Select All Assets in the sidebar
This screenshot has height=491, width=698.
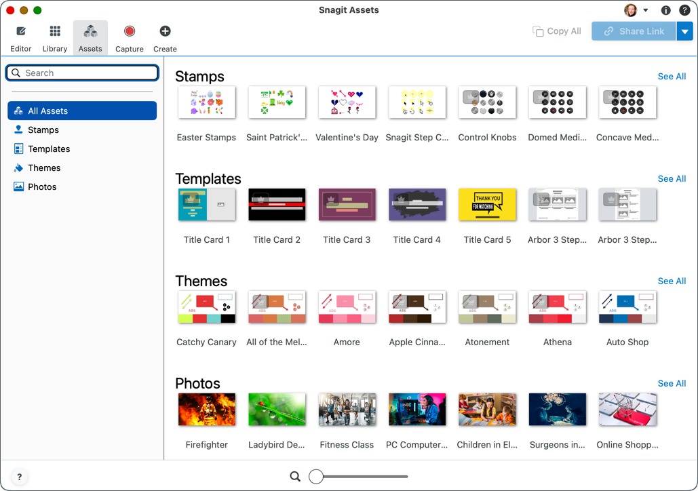click(82, 111)
